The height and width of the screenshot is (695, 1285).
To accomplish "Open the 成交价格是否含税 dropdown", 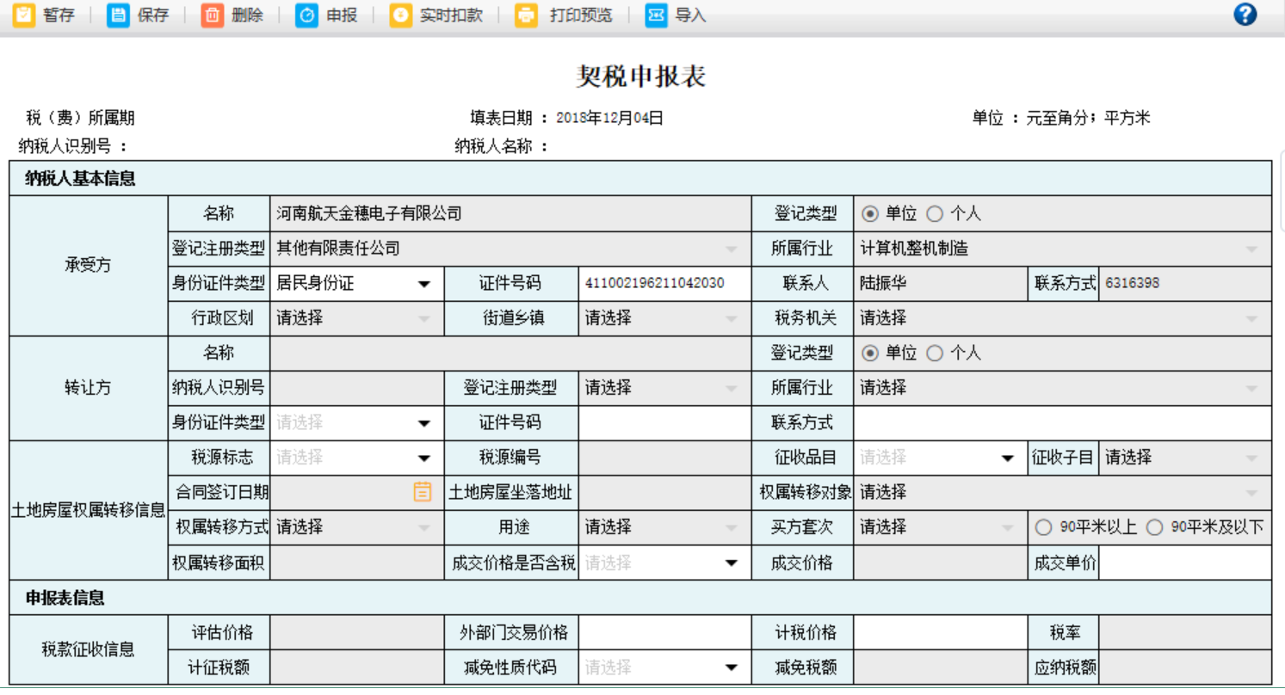I will [728, 563].
